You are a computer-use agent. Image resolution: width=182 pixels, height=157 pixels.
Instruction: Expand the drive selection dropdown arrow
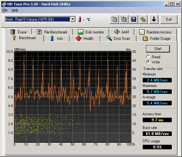point(73,19)
